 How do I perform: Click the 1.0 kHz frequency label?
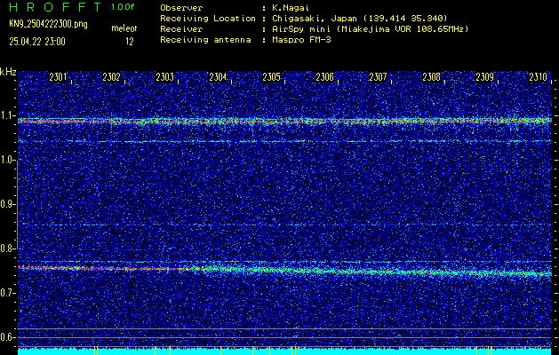pos(8,160)
